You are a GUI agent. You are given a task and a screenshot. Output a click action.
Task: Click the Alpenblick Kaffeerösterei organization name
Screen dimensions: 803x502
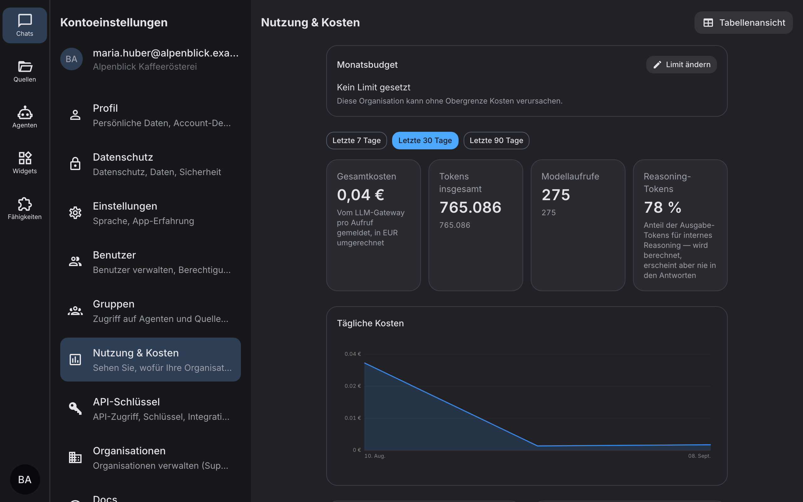[x=145, y=67]
